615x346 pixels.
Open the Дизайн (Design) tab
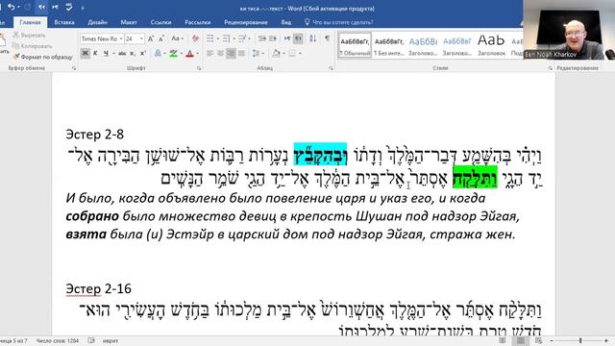(x=97, y=22)
